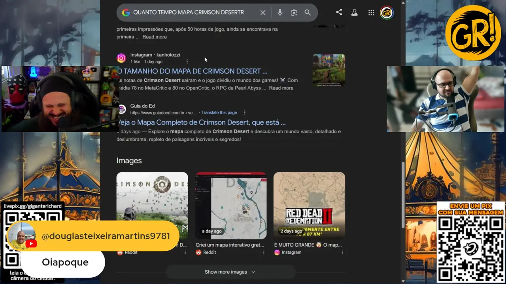Viewport: 506px width, 284px height.
Task: Follow 'Read more' under first snippet
Action: click(155, 37)
